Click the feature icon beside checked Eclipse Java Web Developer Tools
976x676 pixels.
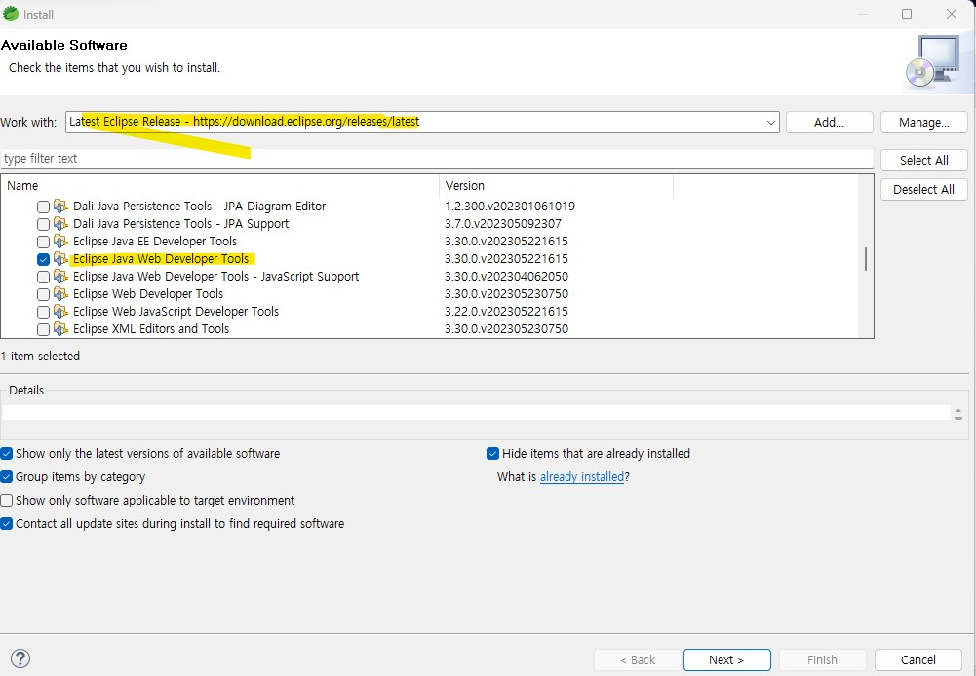click(60, 259)
